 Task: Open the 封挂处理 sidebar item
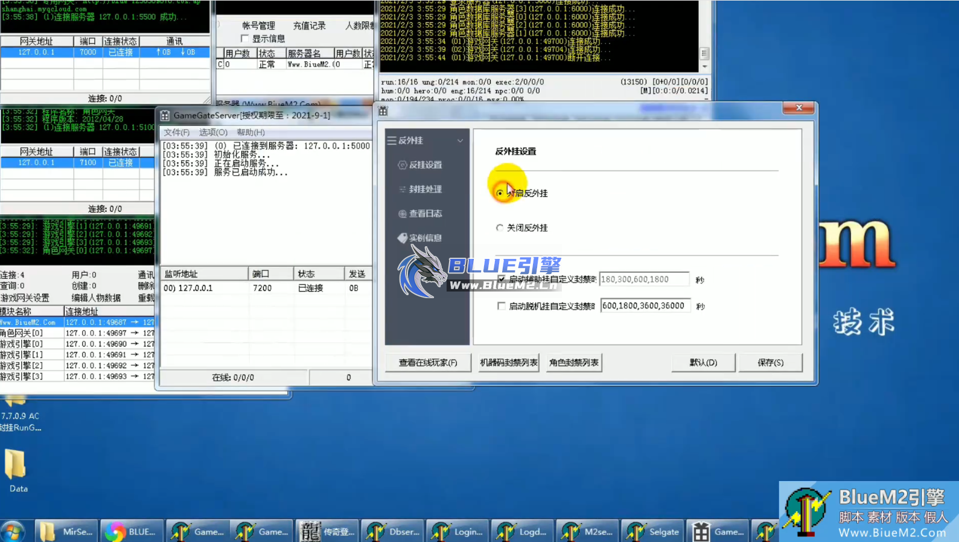tap(425, 189)
